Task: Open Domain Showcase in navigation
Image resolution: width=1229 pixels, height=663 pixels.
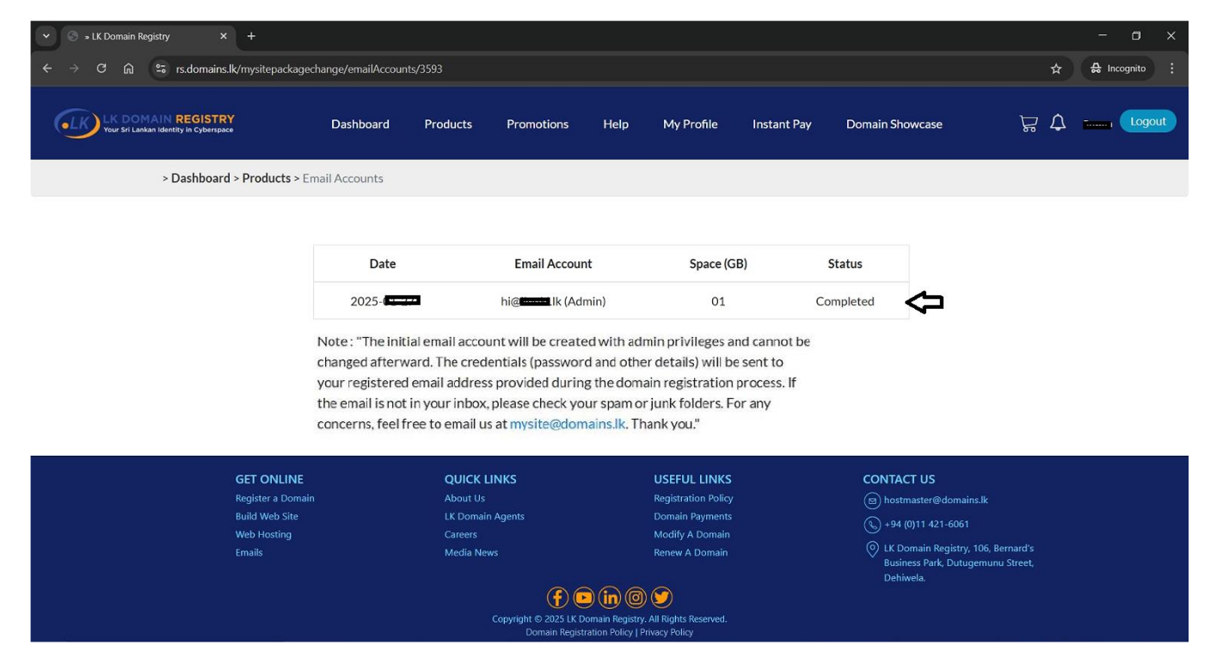Action: pos(894,124)
